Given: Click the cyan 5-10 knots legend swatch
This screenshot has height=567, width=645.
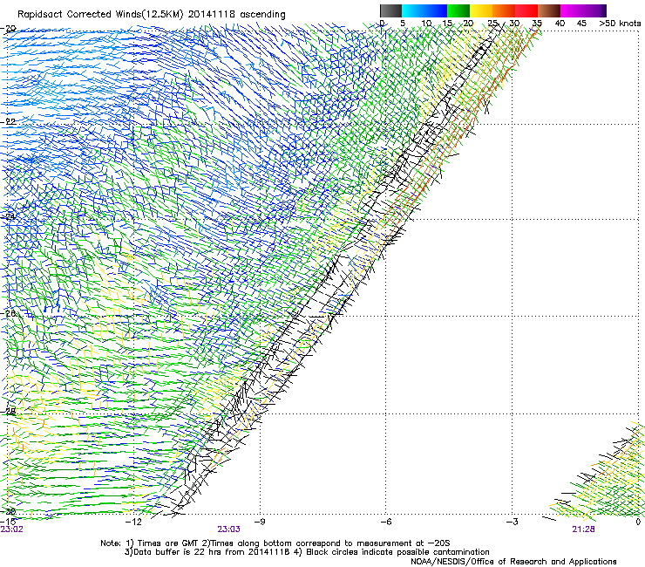Looking at the screenshot, I should click(x=413, y=10).
